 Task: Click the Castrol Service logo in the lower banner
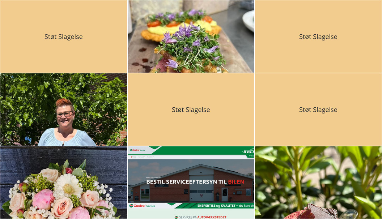[142, 206]
